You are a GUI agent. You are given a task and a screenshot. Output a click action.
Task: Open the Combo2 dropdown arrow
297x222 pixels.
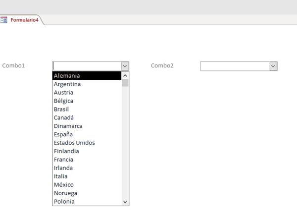pos(273,66)
